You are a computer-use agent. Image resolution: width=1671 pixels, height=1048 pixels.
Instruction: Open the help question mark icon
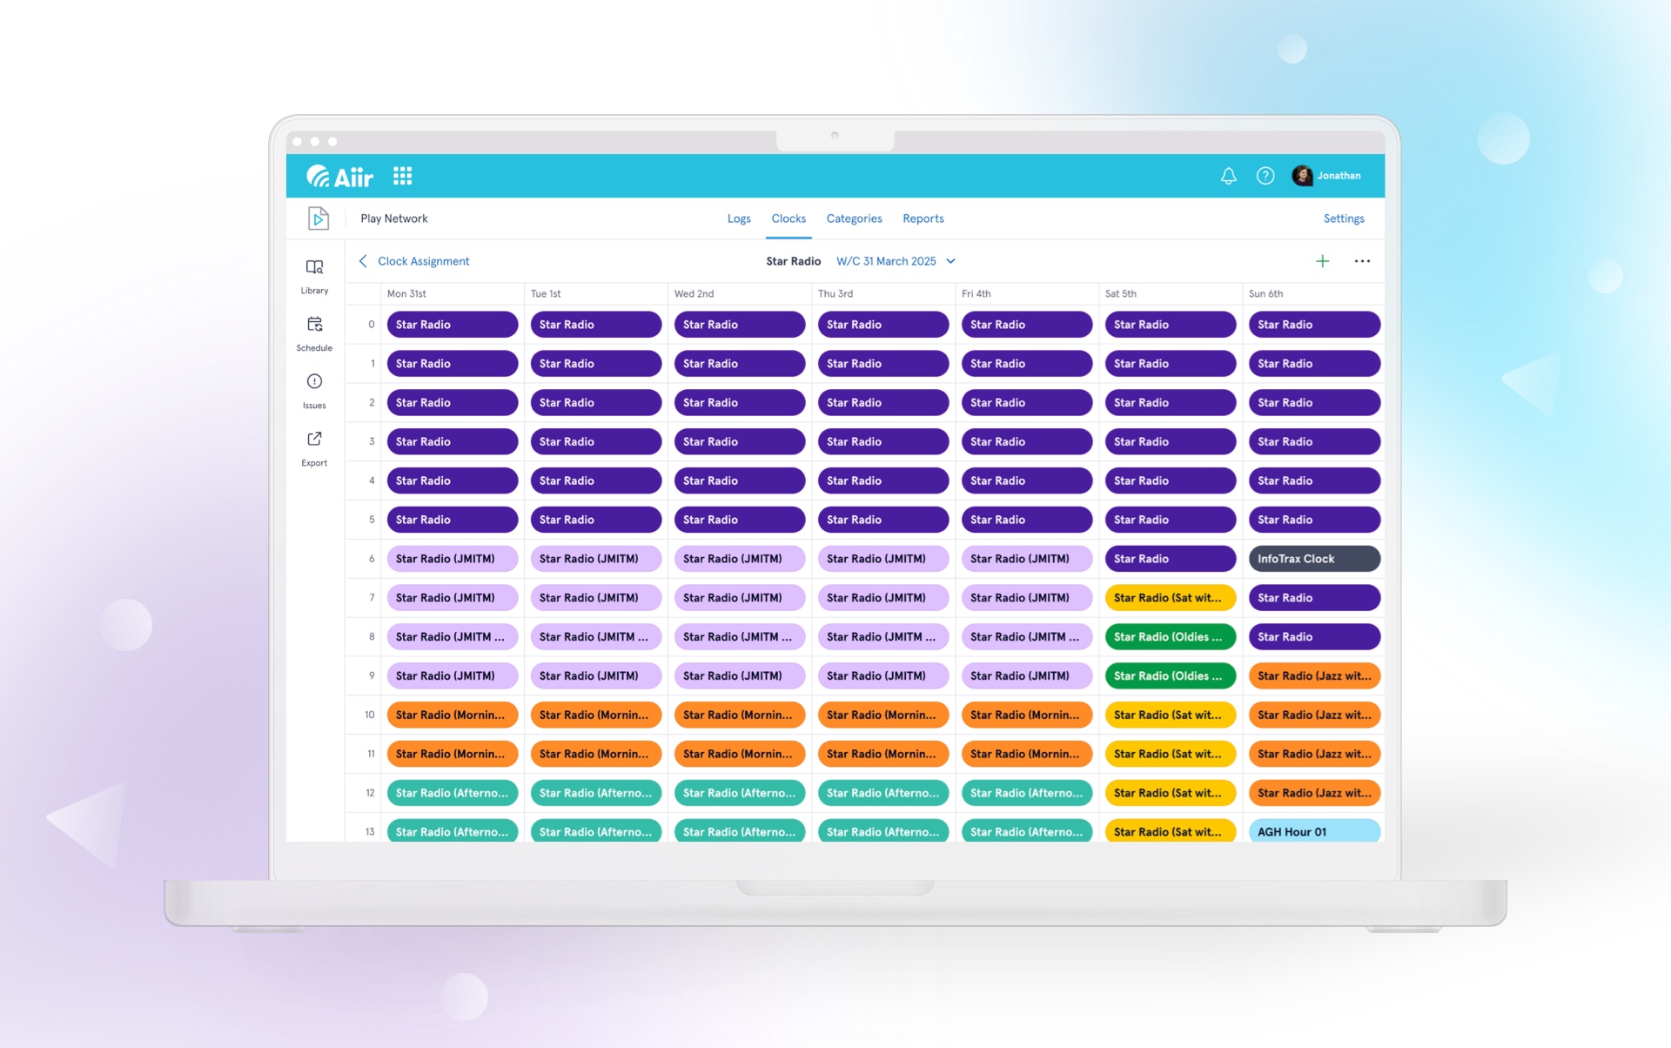click(x=1265, y=176)
